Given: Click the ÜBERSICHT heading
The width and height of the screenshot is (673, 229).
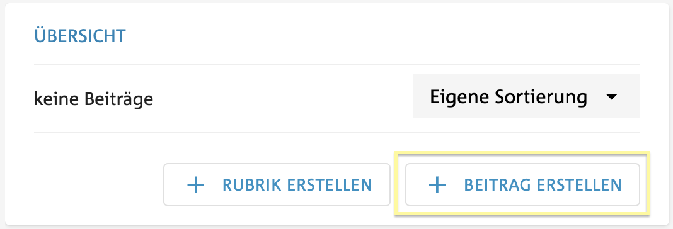Looking at the screenshot, I should coord(80,36).
